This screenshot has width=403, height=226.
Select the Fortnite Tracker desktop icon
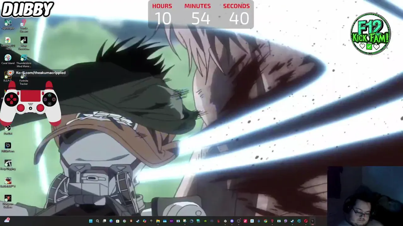tap(24, 79)
